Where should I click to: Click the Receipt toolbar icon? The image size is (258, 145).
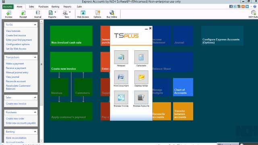pyautogui.click(x=23, y=14)
